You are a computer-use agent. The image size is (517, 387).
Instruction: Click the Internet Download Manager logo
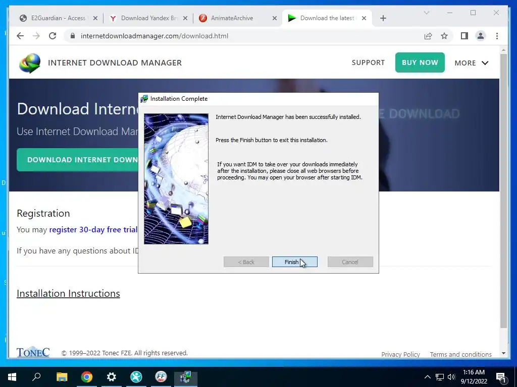point(30,63)
